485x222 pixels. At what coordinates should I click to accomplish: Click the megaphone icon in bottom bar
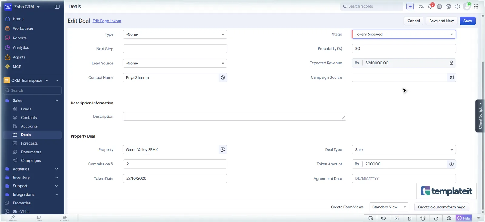tap(383, 218)
